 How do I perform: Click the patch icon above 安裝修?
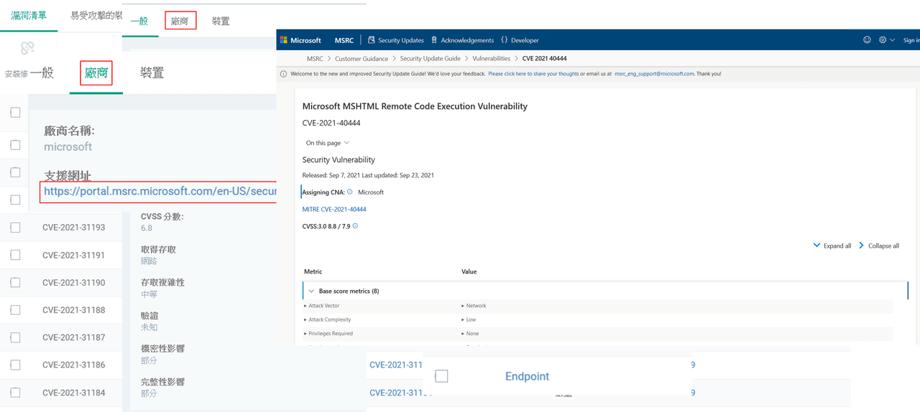click(27, 48)
